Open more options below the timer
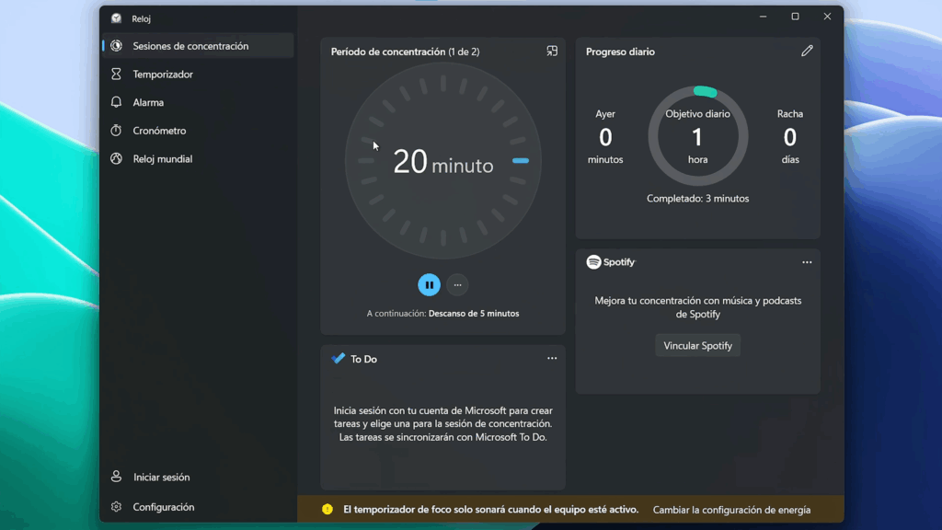The height and width of the screenshot is (530, 942). pyautogui.click(x=457, y=285)
